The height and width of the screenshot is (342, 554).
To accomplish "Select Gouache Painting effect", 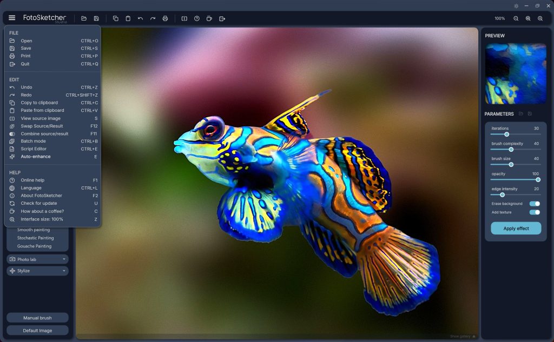I will pos(34,246).
